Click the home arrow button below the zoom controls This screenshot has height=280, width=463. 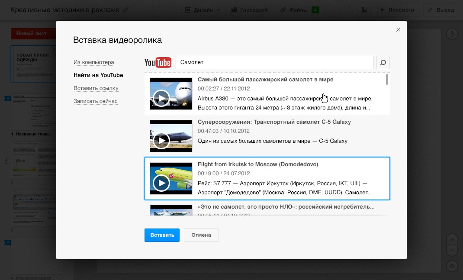(452, 266)
